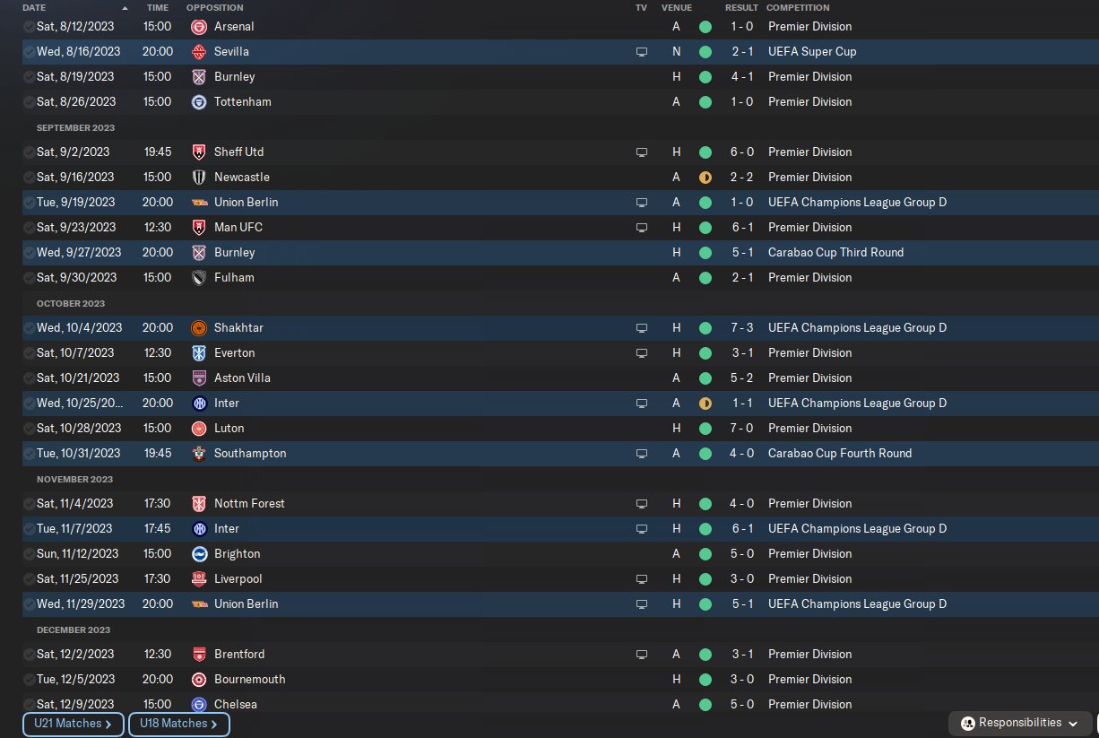
Task: Click the Brighton club crest
Action: coord(199,554)
